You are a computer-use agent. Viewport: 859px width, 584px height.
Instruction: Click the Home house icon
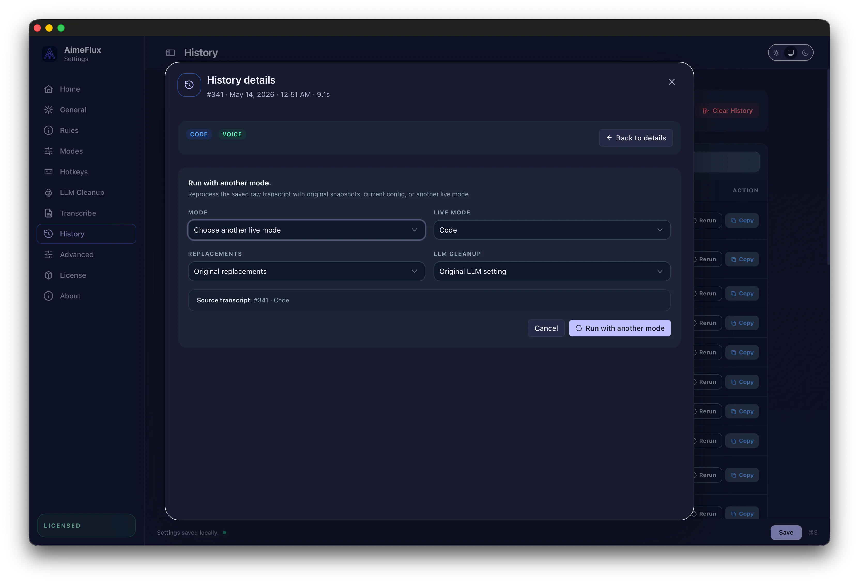pyautogui.click(x=48, y=89)
